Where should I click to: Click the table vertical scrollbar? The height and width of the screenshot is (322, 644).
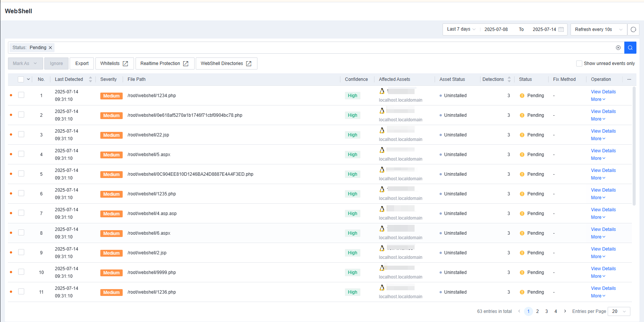click(634, 146)
